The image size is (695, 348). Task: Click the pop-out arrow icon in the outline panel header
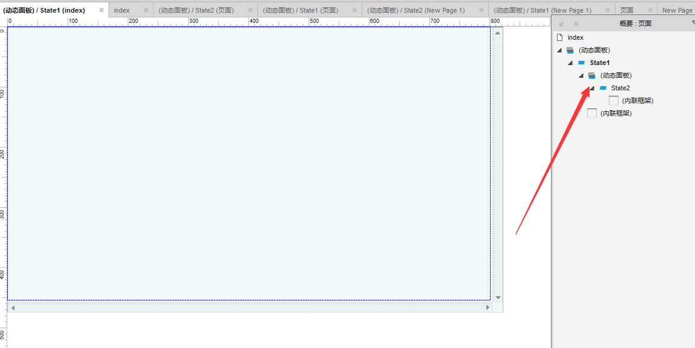coord(562,24)
